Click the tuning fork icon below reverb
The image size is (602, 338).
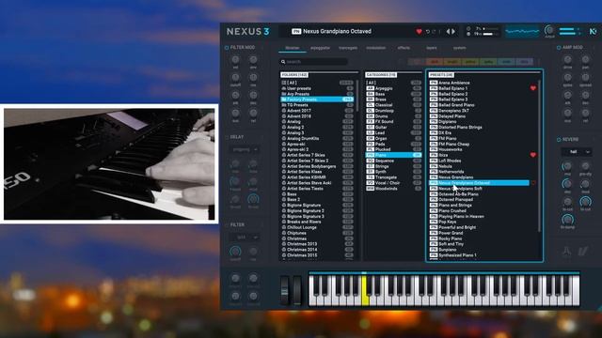click(566, 252)
